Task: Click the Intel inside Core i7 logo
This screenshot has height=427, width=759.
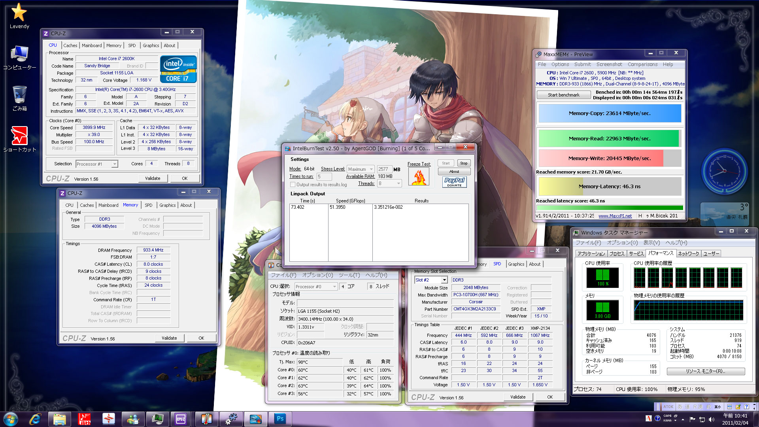Action: coord(178,69)
